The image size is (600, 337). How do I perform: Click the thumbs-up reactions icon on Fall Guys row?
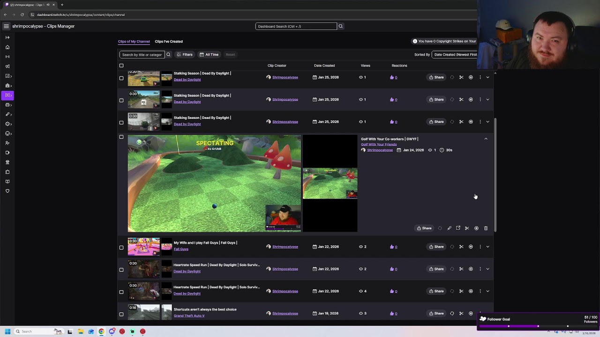pos(392,247)
